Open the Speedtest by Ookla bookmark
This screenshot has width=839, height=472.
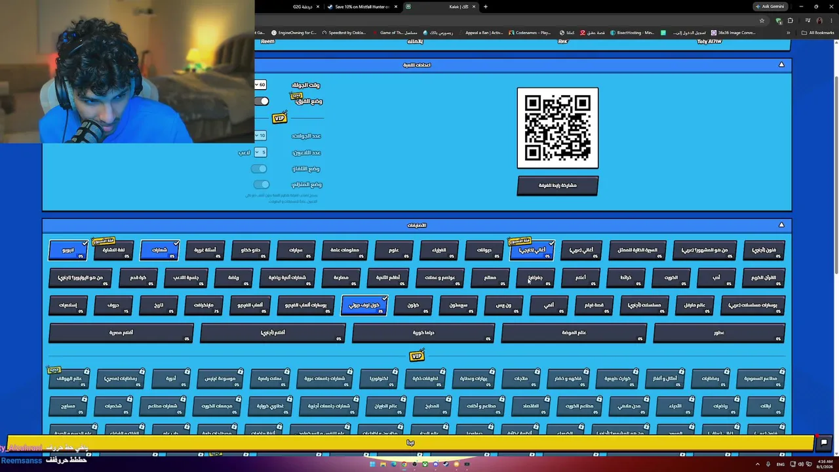[344, 33]
